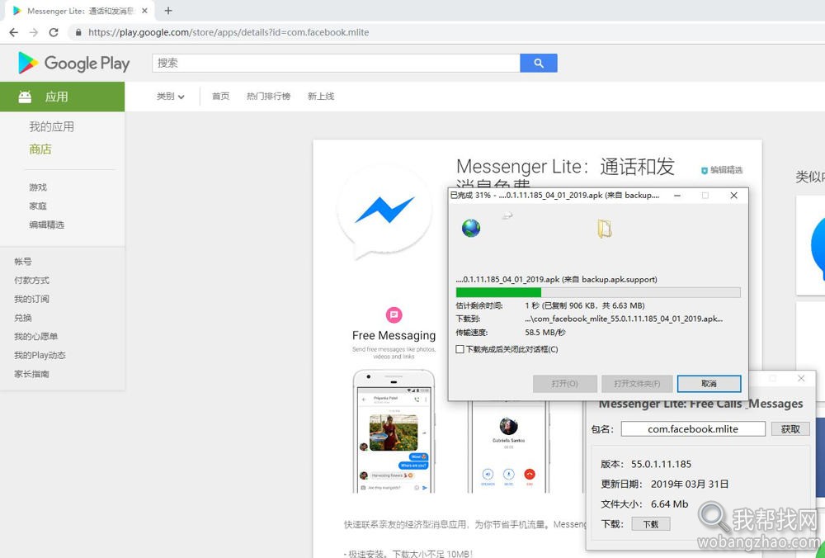Minimize the download progress dialog

coord(677,196)
